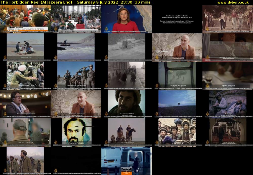The width and height of the screenshot is (253, 175).
Task: Click Al Jazeera logo on painted portrait frame
Action: coord(56,142)
